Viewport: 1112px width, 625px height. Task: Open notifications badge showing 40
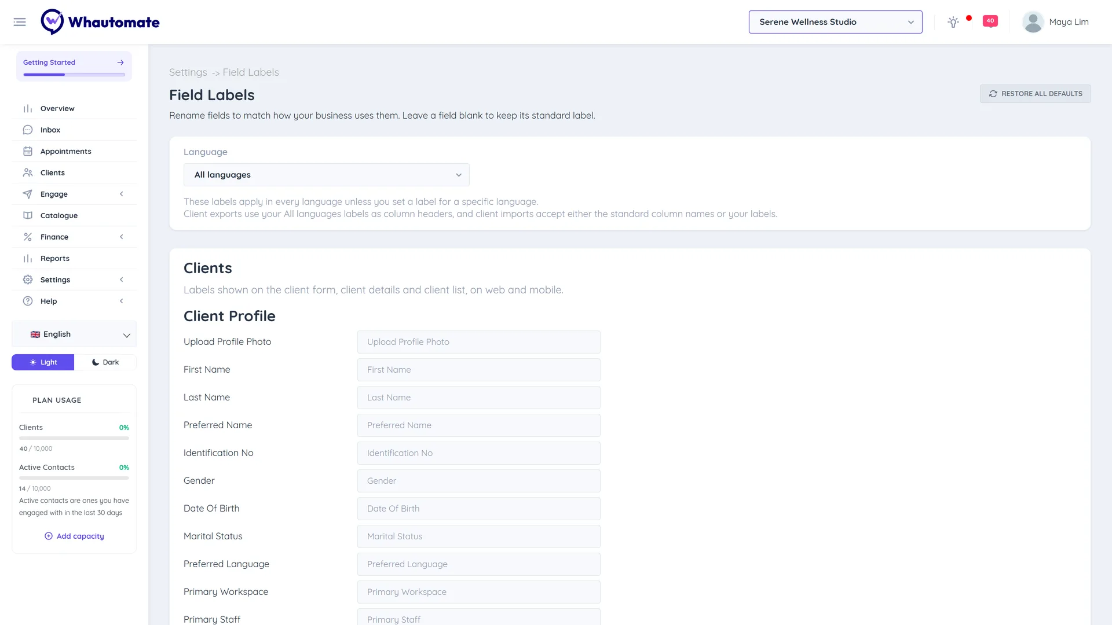click(x=990, y=21)
